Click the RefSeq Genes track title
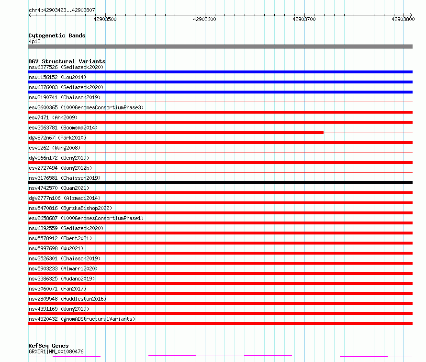Viewport: 426px width, 362px height. (48, 346)
